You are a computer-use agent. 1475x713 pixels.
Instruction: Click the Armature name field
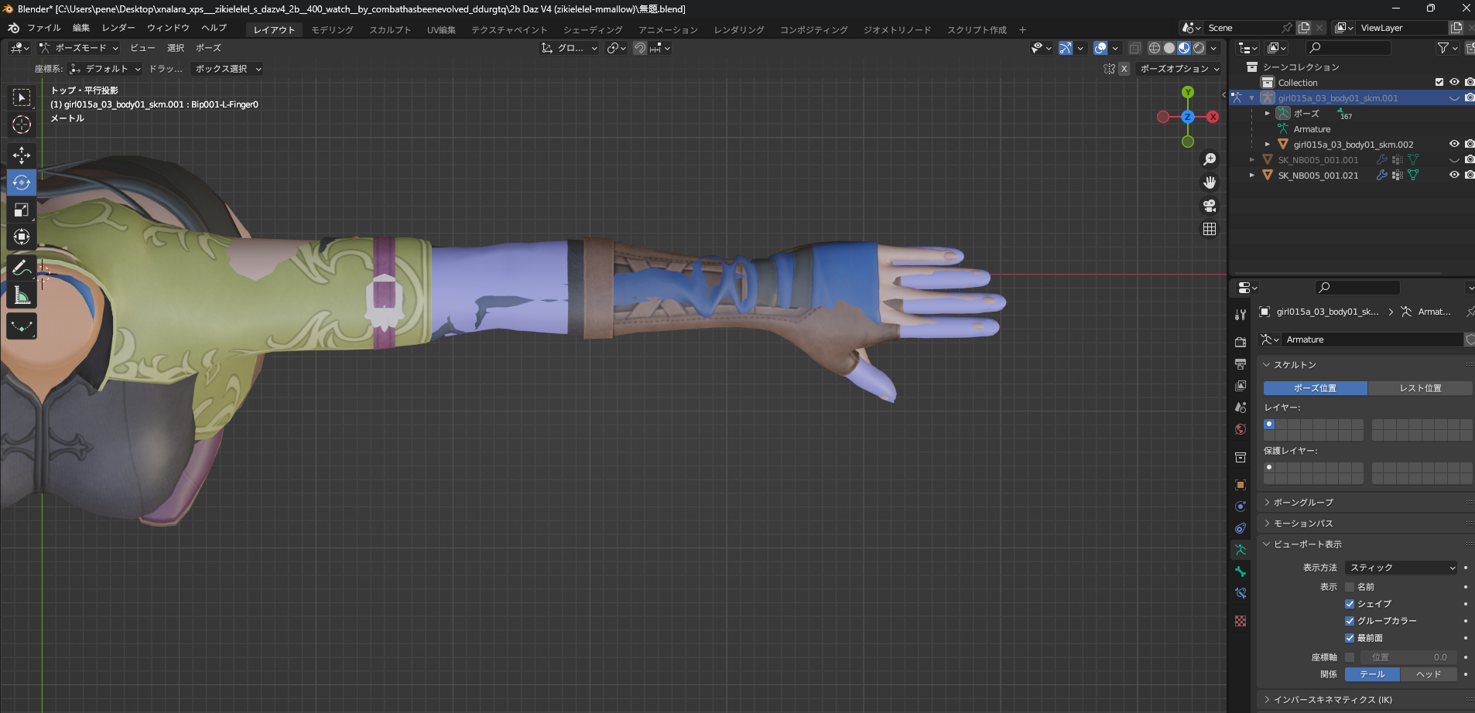point(1373,339)
